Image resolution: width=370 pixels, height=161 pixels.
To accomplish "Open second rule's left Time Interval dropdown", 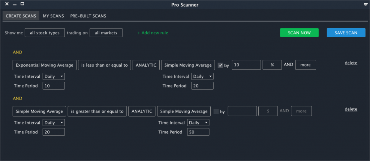I will 53,123.
